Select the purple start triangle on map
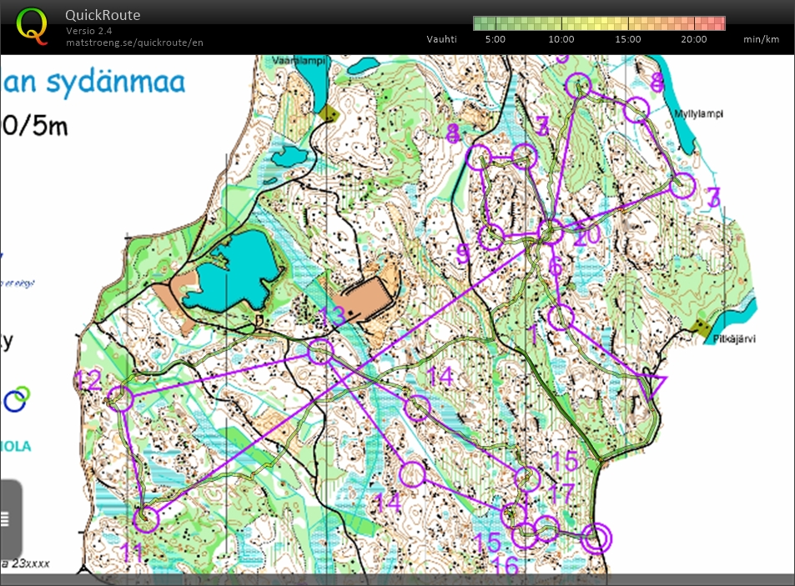Image resolution: width=795 pixels, height=586 pixels. click(x=652, y=388)
